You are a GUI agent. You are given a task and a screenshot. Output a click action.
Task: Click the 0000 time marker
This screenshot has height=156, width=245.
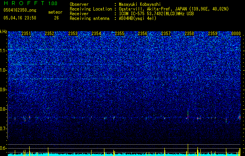tap(236, 34)
